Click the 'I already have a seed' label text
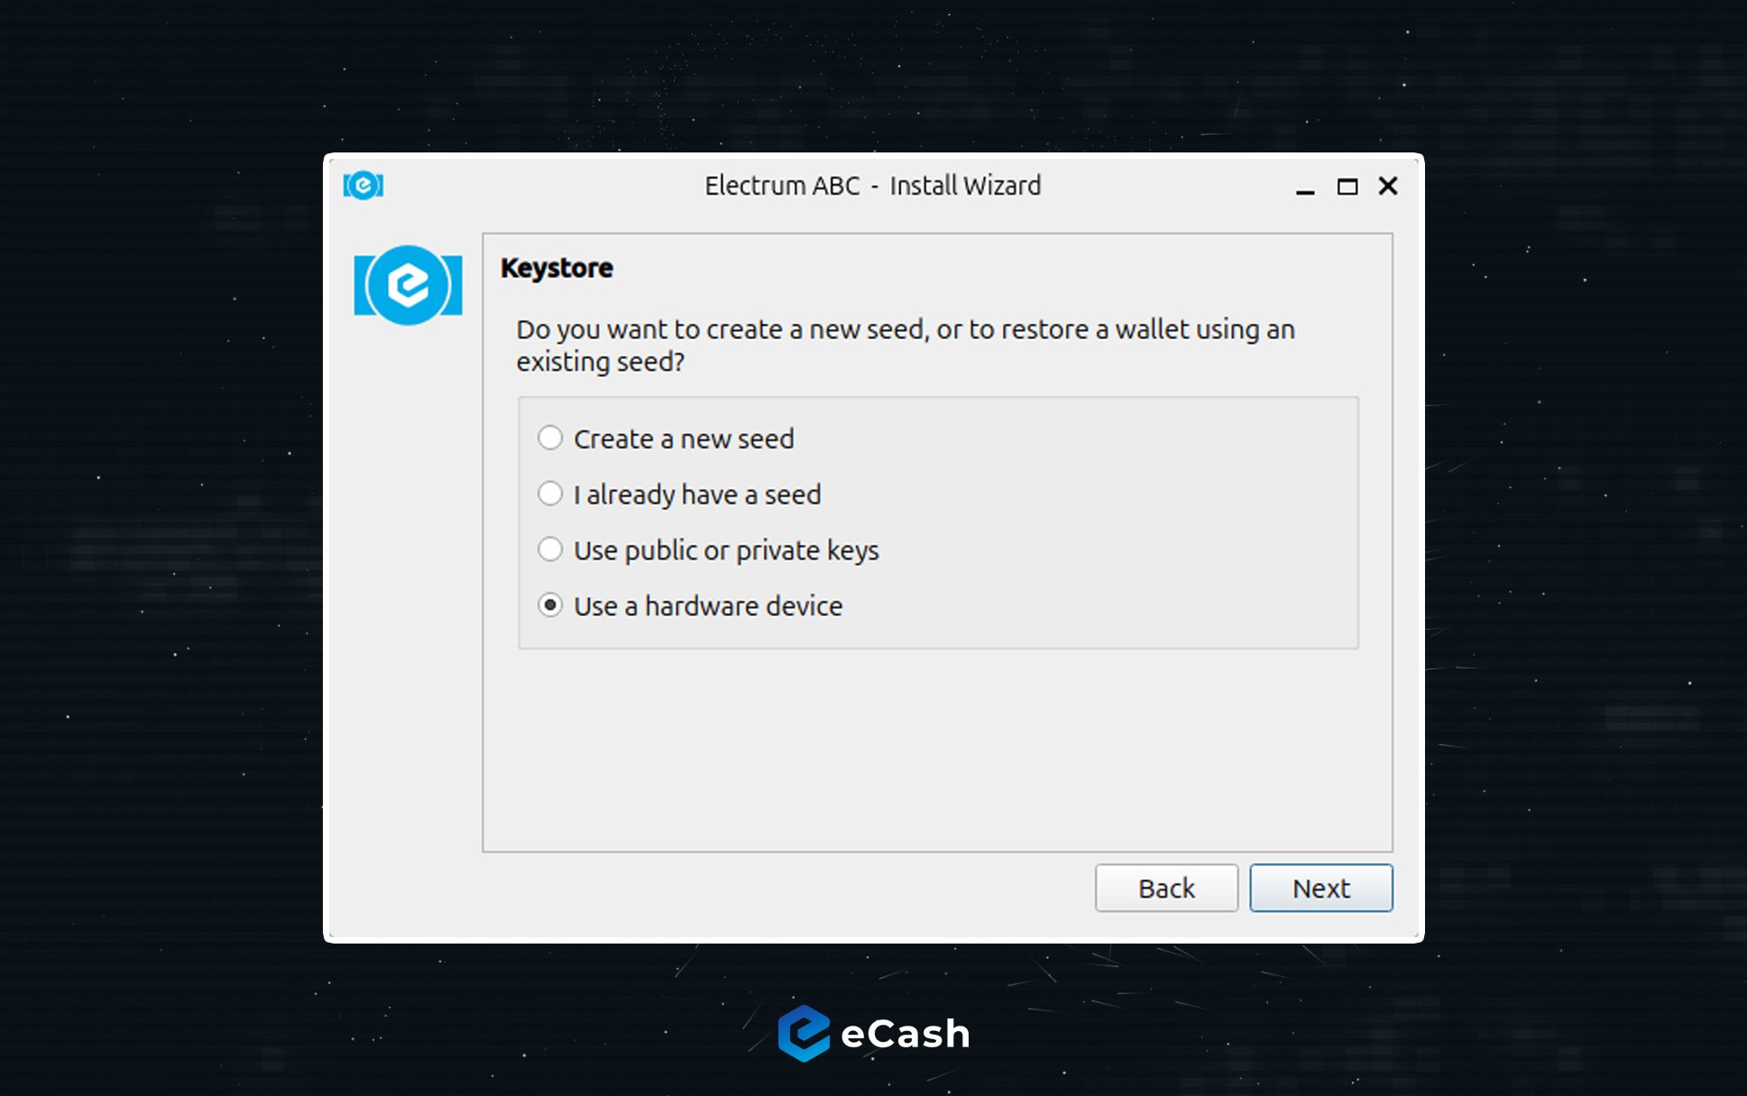The height and width of the screenshot is (1096, 1747). tap(697, 495)
